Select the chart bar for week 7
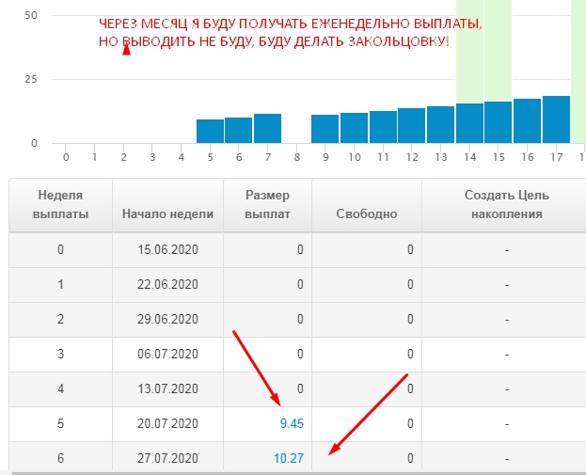The width and height of the screenshot is (586, 475). (x=267, y=128)
